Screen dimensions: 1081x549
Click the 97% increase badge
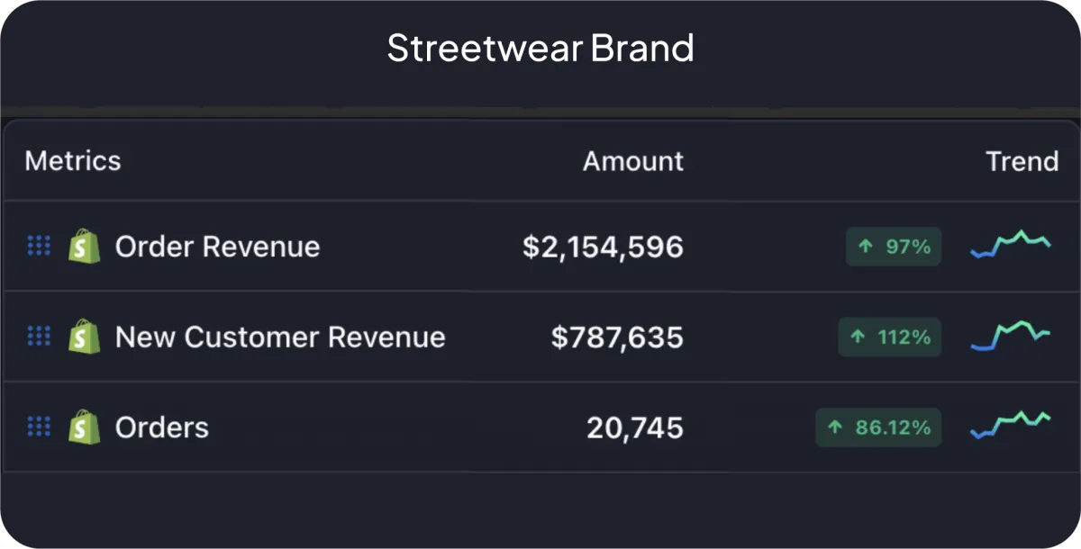click(894, 247)
